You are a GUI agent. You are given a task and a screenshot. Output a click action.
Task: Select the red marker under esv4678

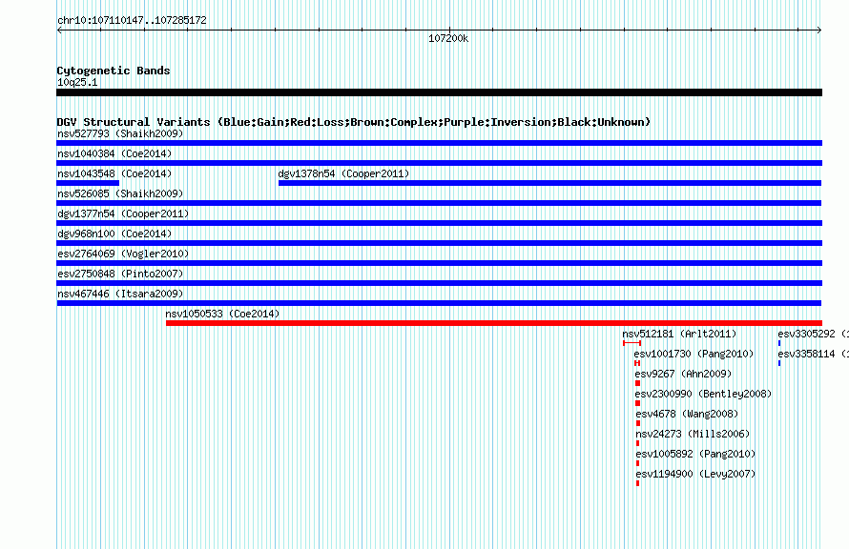638,423
